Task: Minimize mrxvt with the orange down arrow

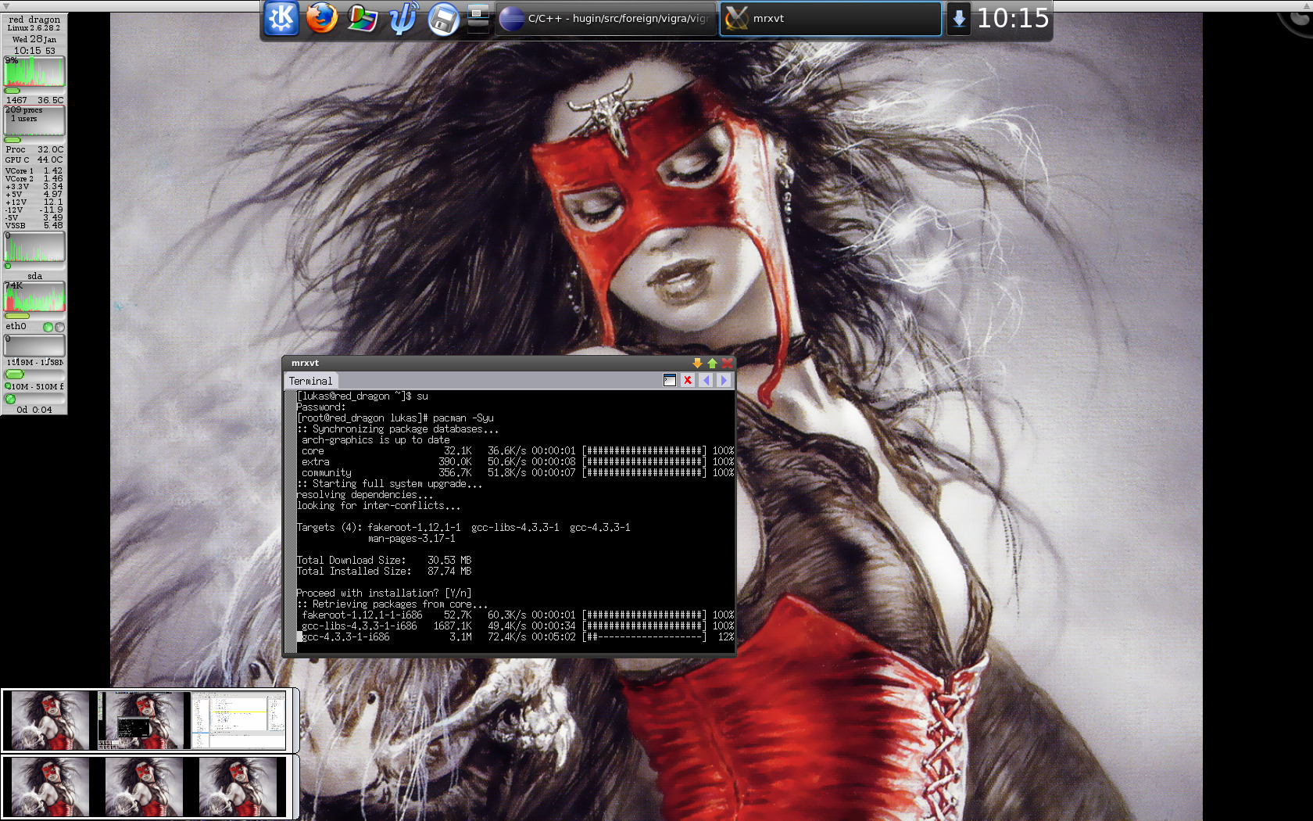Action: pos(697,363)
